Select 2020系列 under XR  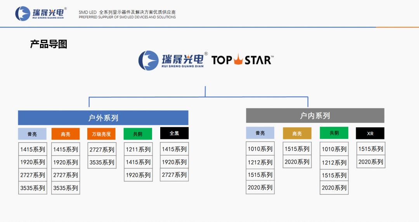pos(371,161)
